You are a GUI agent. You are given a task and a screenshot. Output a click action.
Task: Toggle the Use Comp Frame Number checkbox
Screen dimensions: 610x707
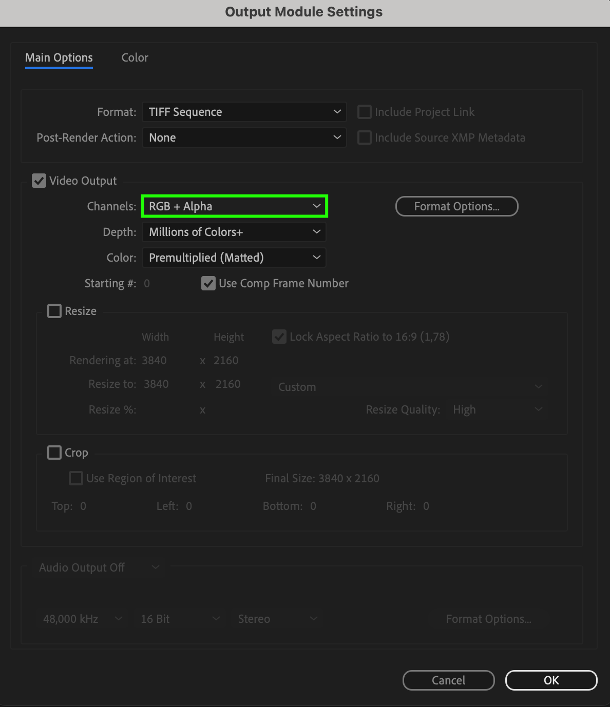(x=208, y=283)
